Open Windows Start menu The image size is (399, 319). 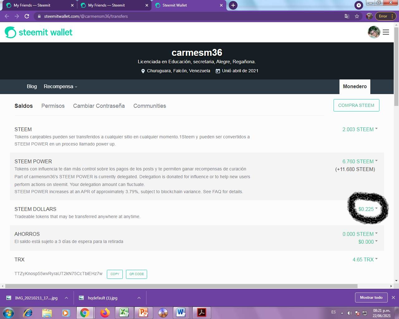(x=8, y=312)
